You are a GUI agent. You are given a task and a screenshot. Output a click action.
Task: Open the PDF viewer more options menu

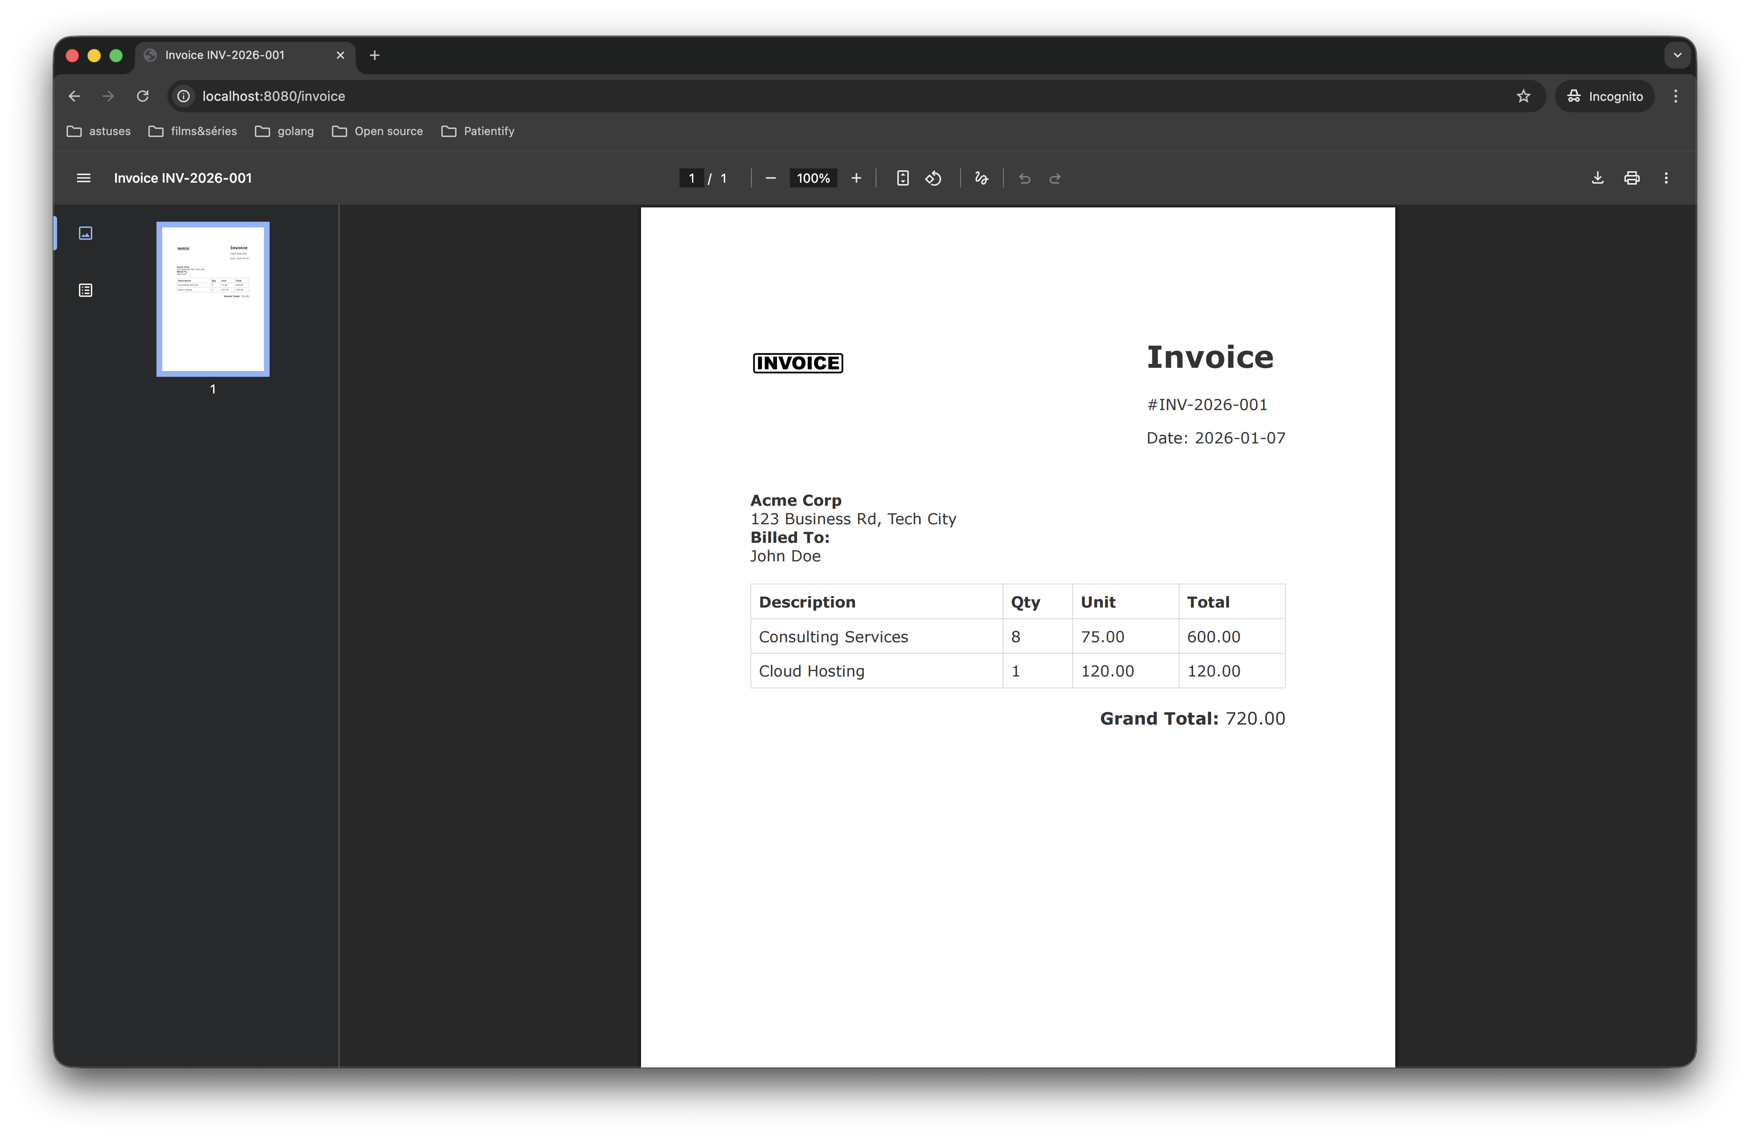pyautogui.click(x=1666, y=177)
